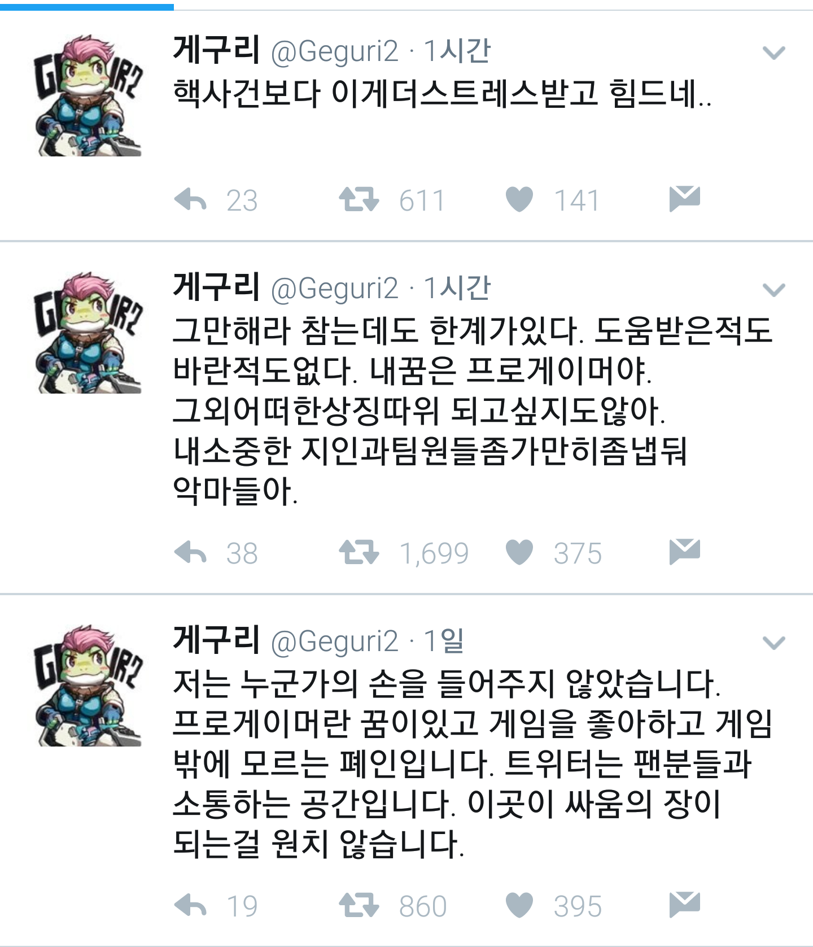This screenshot has height=947, width=813.
Task: Open 게구리 display name on second tweet
Action: pyautogui.click(x=217, y=286)
